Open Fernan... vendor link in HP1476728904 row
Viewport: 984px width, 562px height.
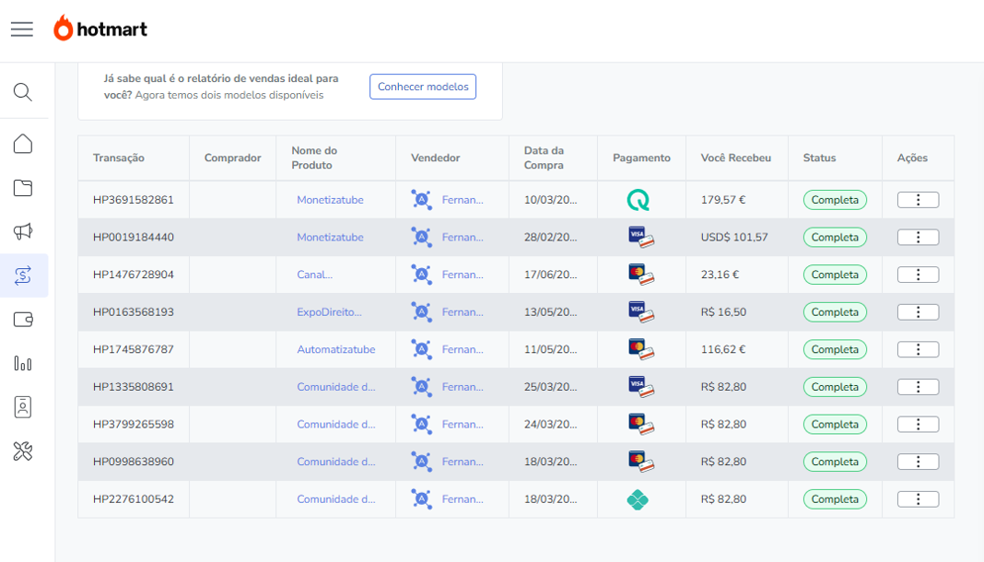click(x=463, y=275)
